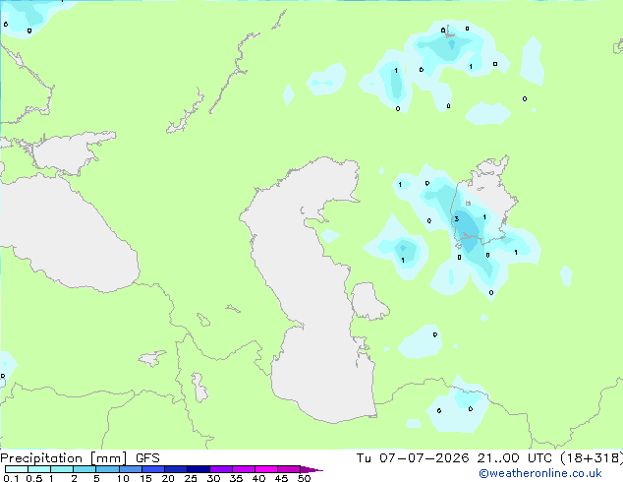Click the "40" legend scale label
Viewport: 623px width, 482px height.
pyautogui.click(x=258, y=478)
